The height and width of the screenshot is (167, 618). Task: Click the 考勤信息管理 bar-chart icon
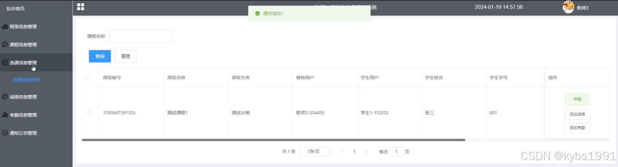click(x=5, y=115)
